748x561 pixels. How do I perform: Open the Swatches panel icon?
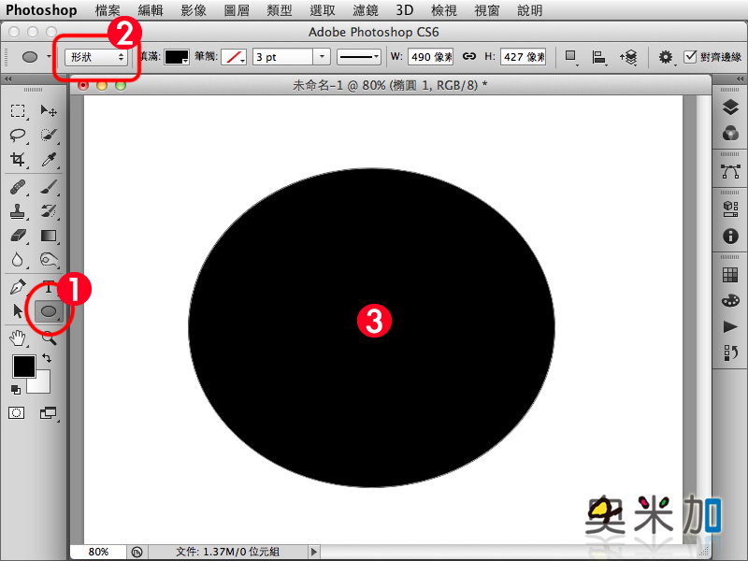pos(730,274)
